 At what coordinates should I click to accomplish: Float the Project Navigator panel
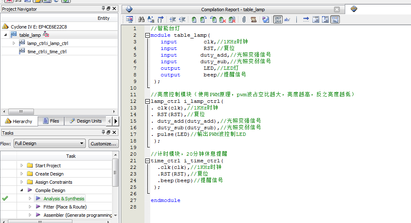(108, 8)
